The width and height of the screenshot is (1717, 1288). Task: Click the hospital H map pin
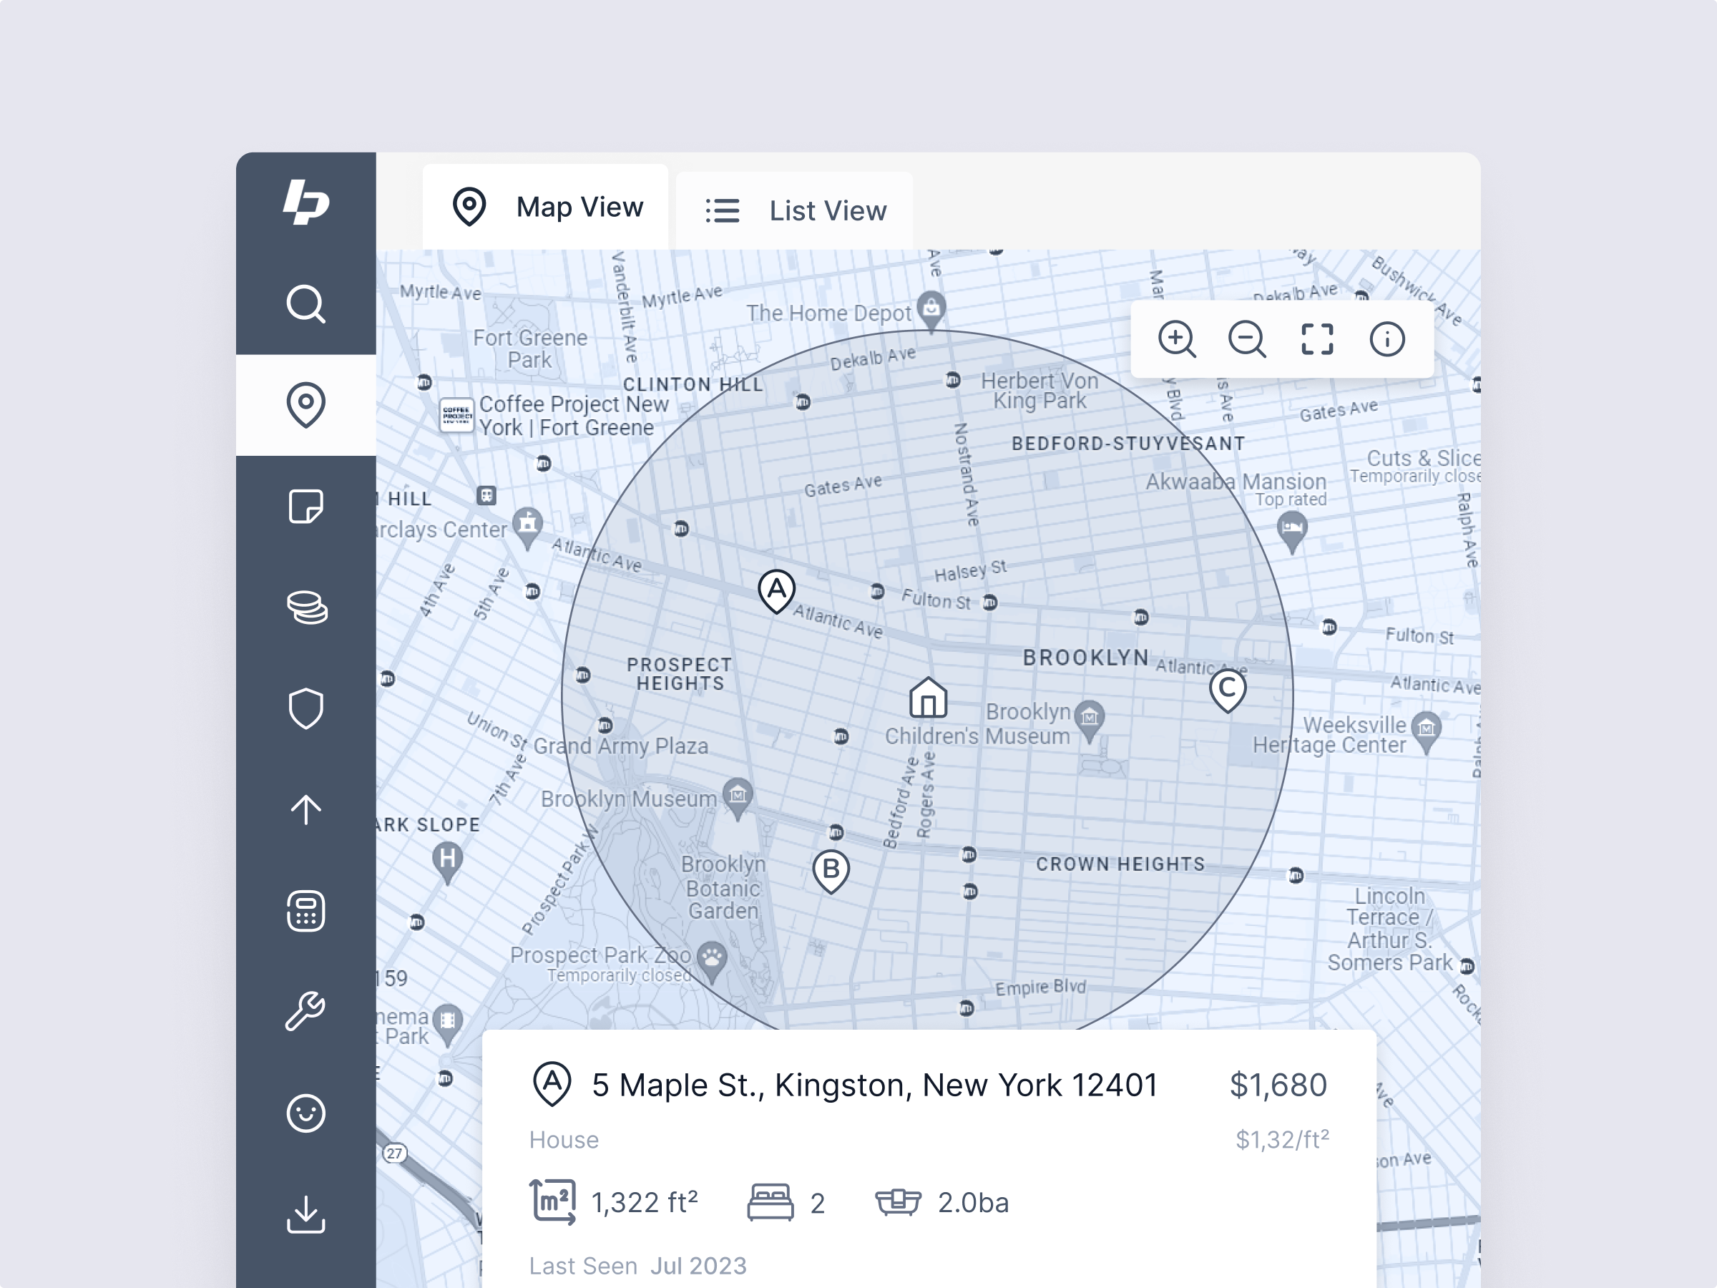point(447,862)
